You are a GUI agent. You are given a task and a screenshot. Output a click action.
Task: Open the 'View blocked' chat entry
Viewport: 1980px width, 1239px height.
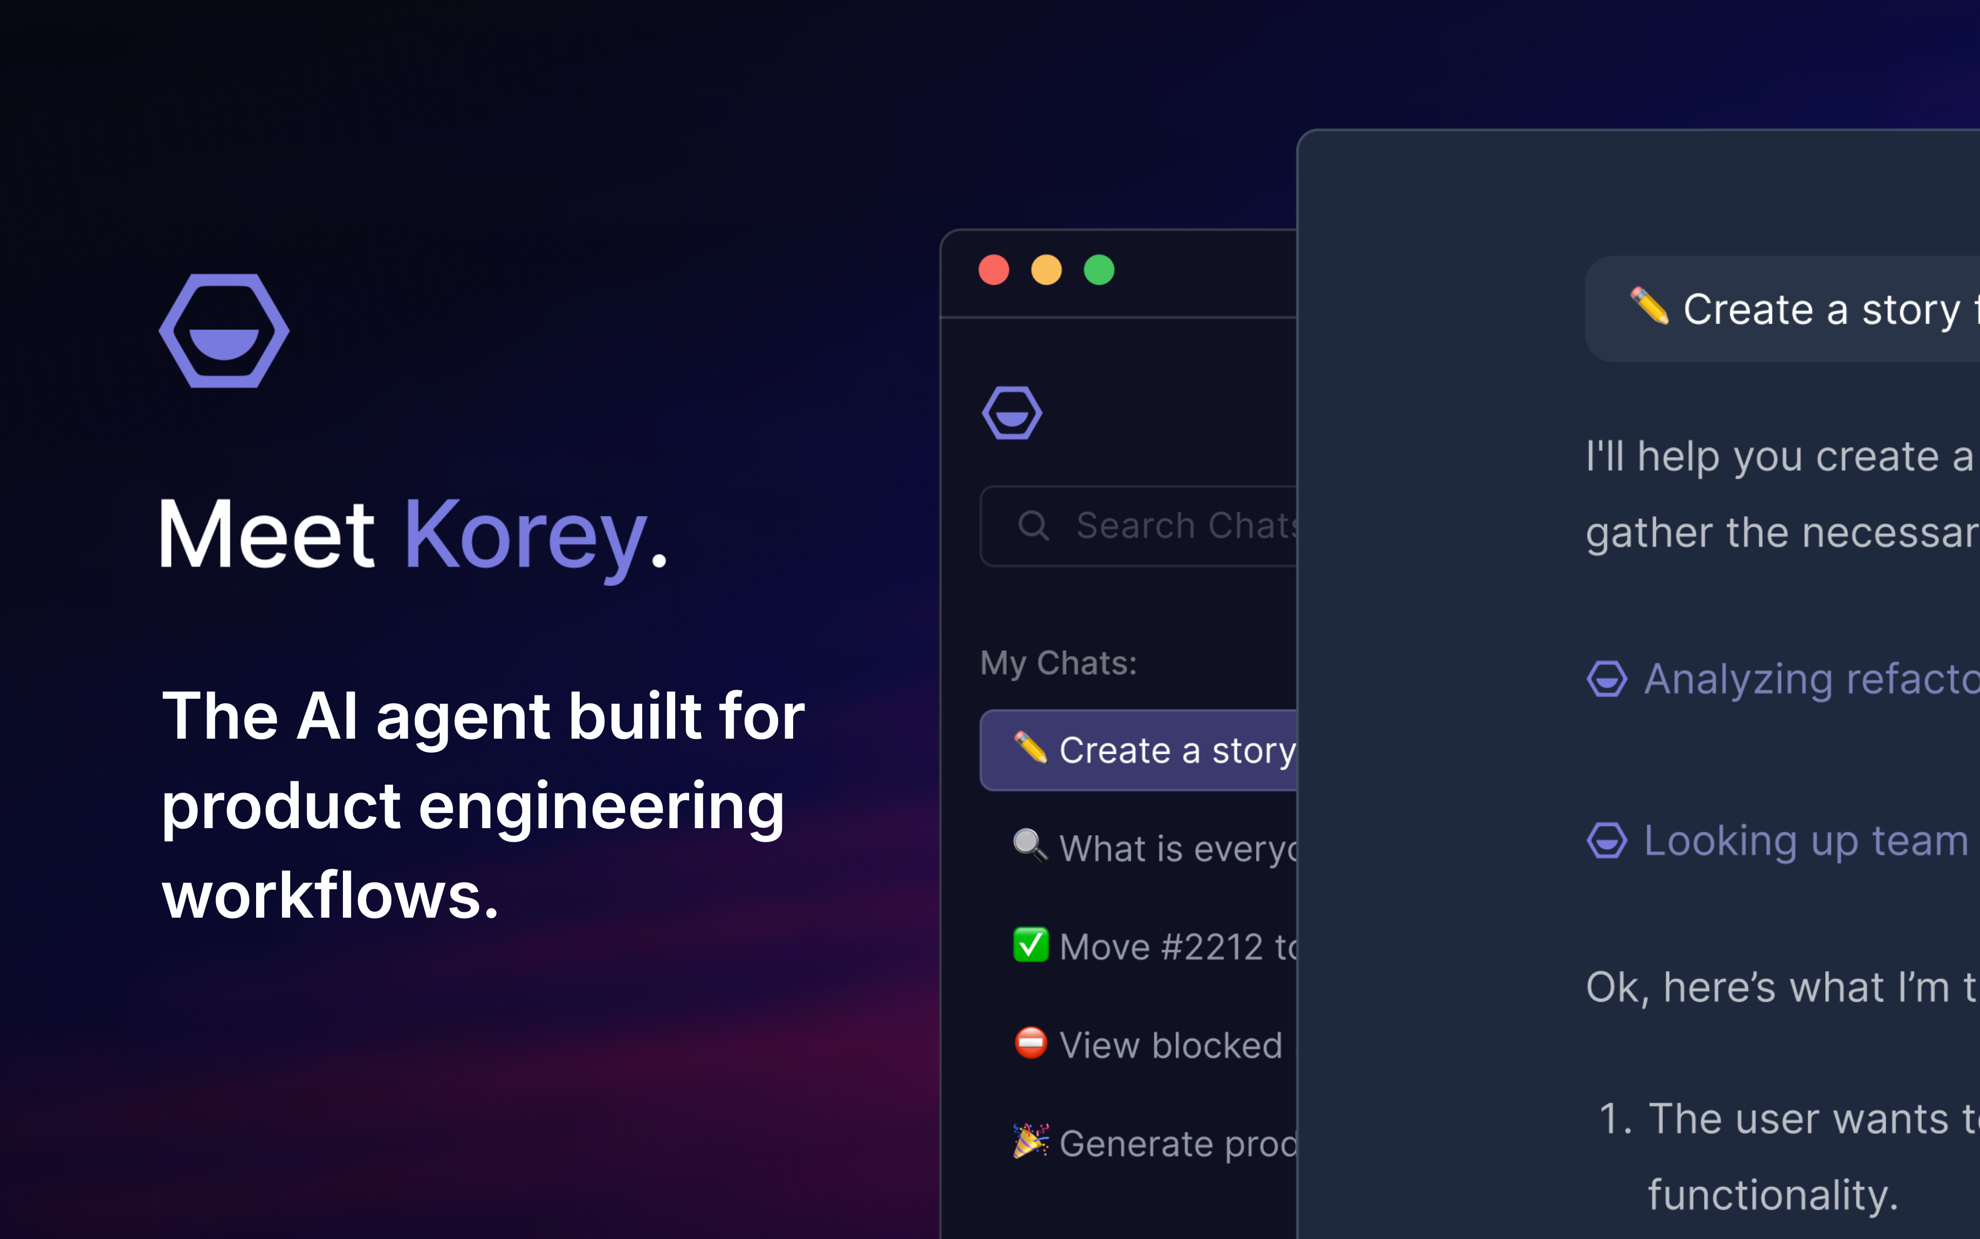[1147, 1044]
